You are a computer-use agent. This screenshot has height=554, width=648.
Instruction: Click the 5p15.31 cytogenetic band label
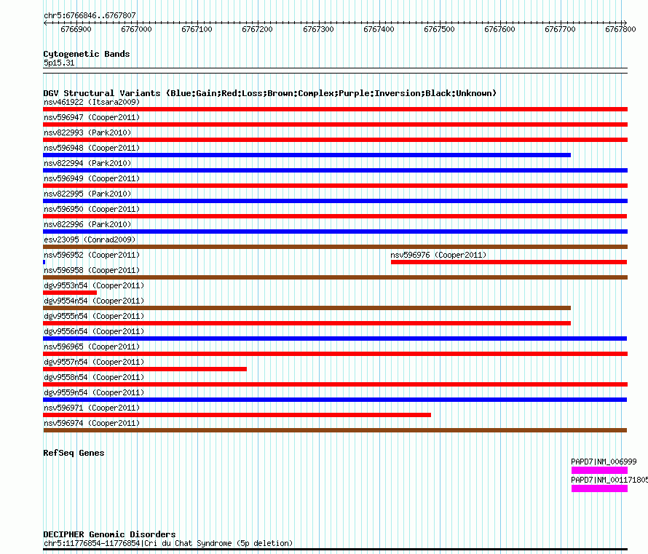click(x=59, y=63)
